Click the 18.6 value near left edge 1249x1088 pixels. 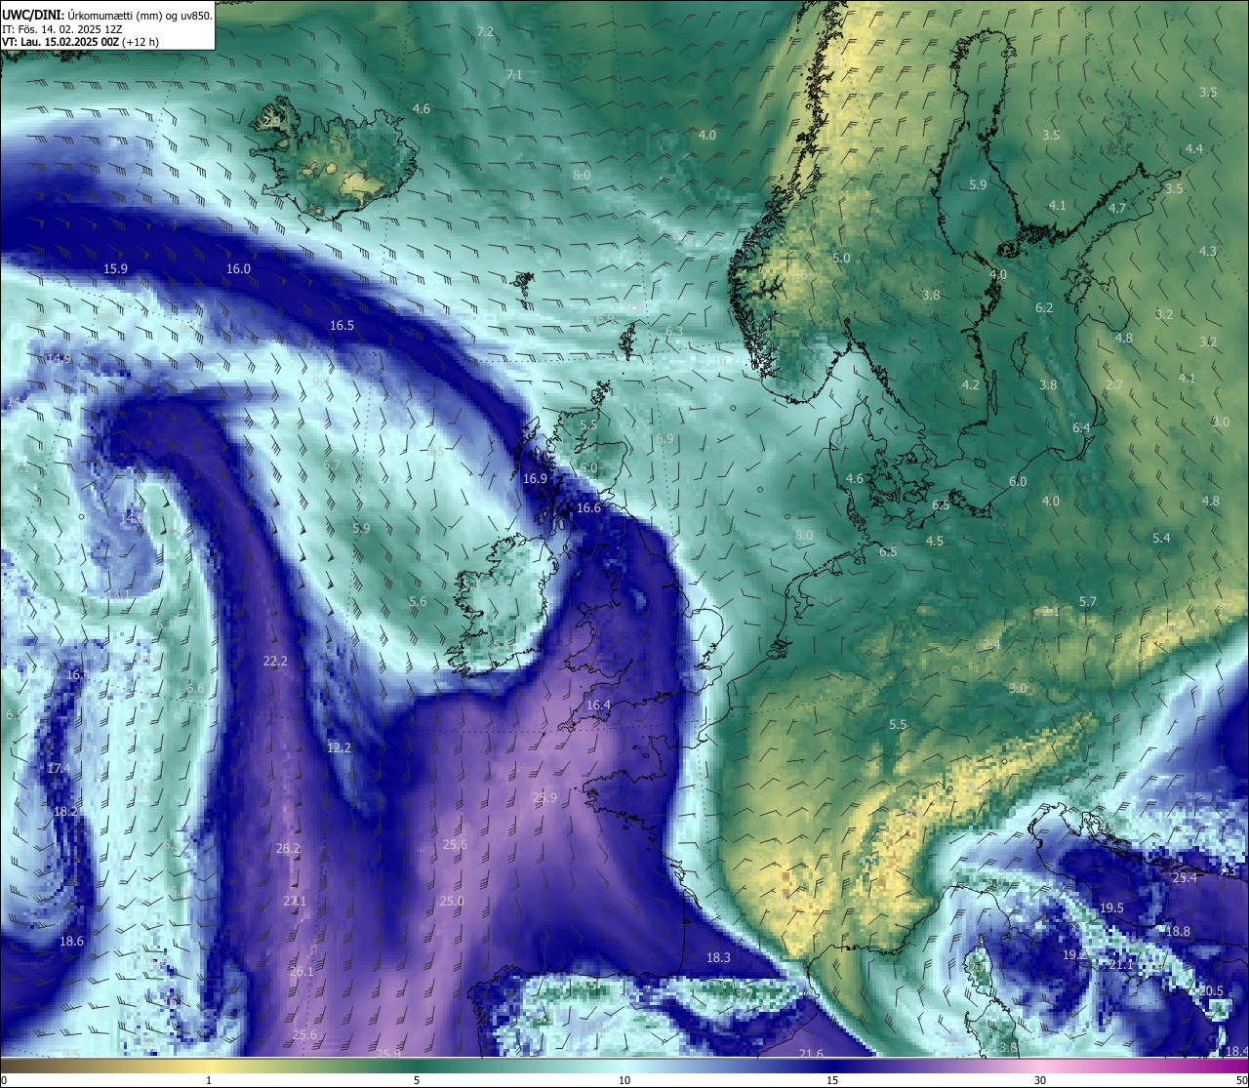(x=71, y=941)
